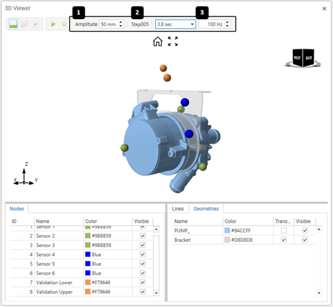This screenshot has width=333, height=307.
Task: Click Bracket gray color swatch
Action: coord(227,240)
